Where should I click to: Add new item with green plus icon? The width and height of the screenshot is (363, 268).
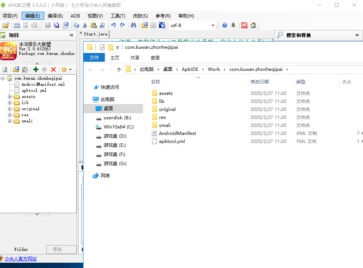[36, 70]
